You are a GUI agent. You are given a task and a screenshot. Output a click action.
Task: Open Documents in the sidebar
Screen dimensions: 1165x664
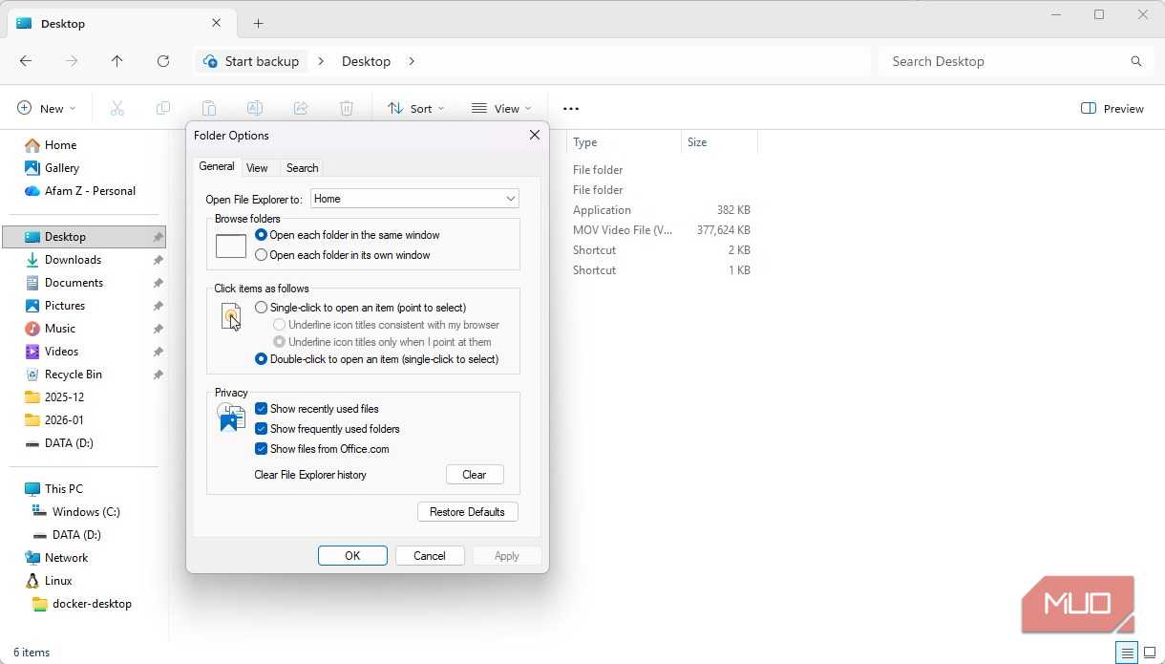pyautogui.click(x=74, y=283)
